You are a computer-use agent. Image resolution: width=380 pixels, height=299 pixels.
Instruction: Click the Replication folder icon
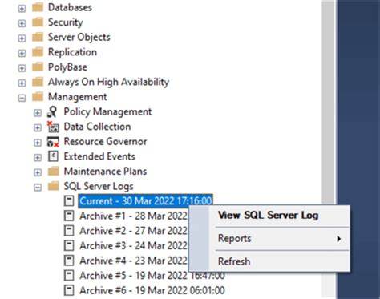pyautogui.click(x=38, y=52)
